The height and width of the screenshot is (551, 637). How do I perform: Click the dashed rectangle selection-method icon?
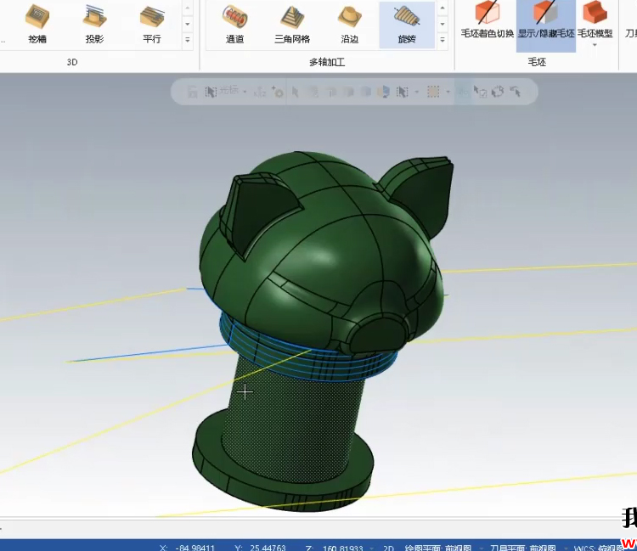pos(433,92)
